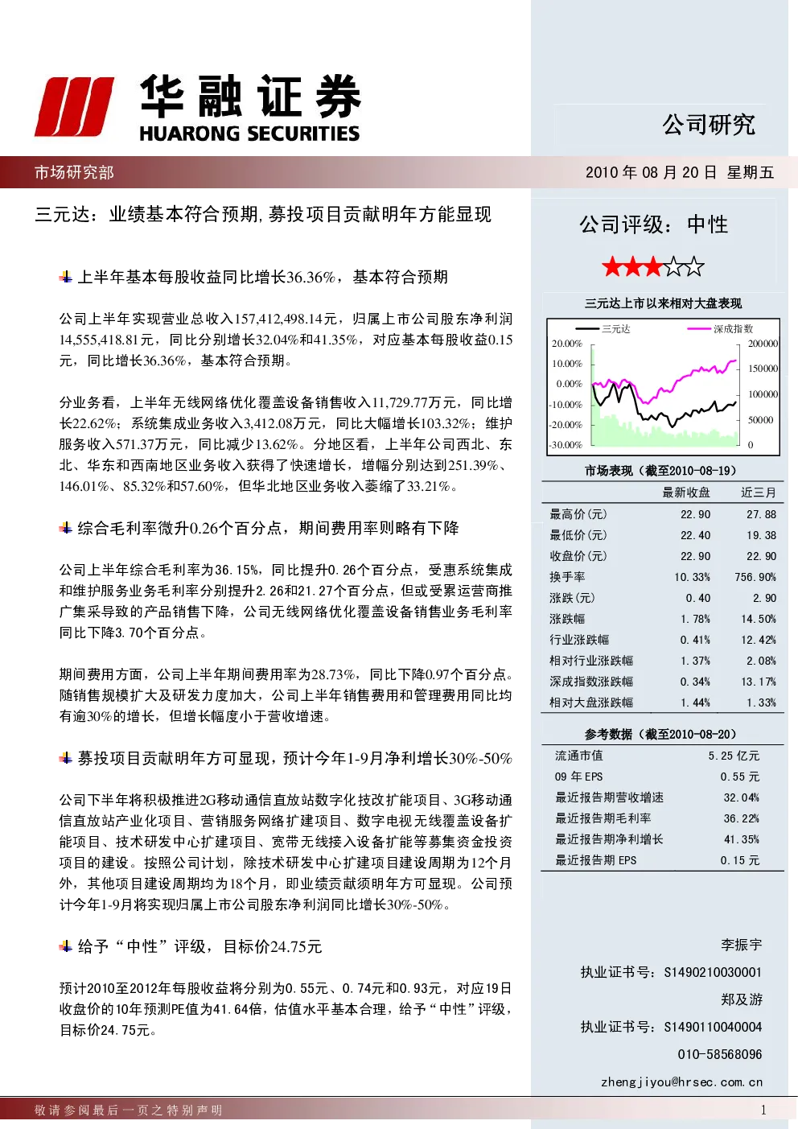Image resolution: width=798 pixels, height=1129 pixels.
Task: Click analyst name 李振宇
Action: tap(742, 945)
